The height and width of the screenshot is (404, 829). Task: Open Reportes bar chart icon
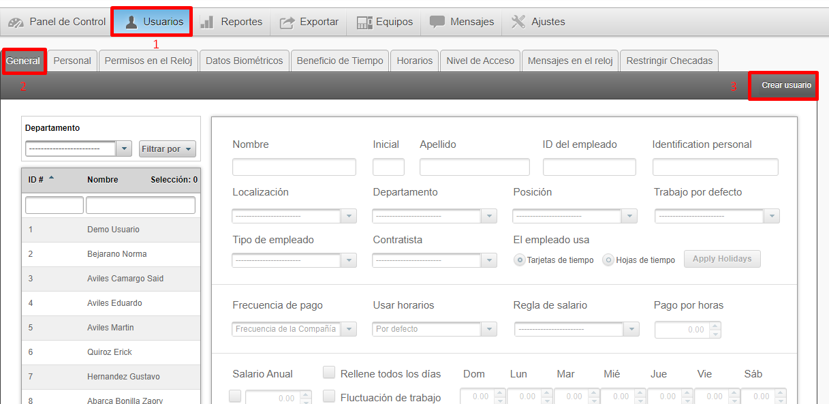[x=208, y=22]
